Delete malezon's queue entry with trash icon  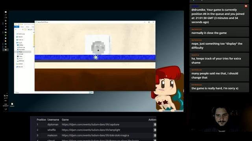click(x=155, y=136)
